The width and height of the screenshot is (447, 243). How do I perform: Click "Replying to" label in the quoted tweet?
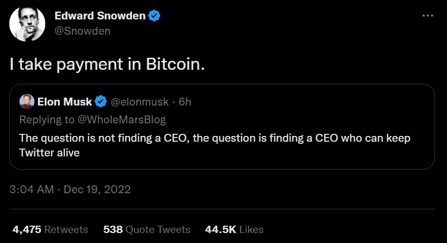click(x=47, y=120)
